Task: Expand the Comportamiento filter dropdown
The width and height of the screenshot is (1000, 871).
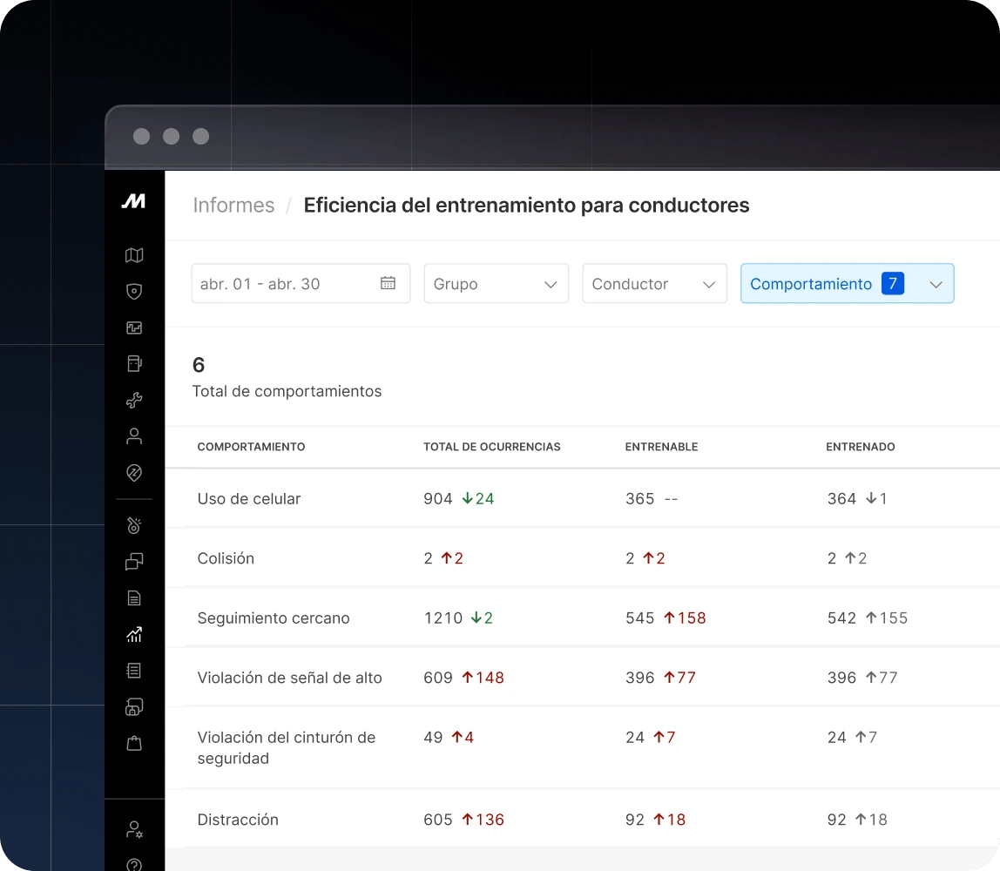Action: [847, 284]
